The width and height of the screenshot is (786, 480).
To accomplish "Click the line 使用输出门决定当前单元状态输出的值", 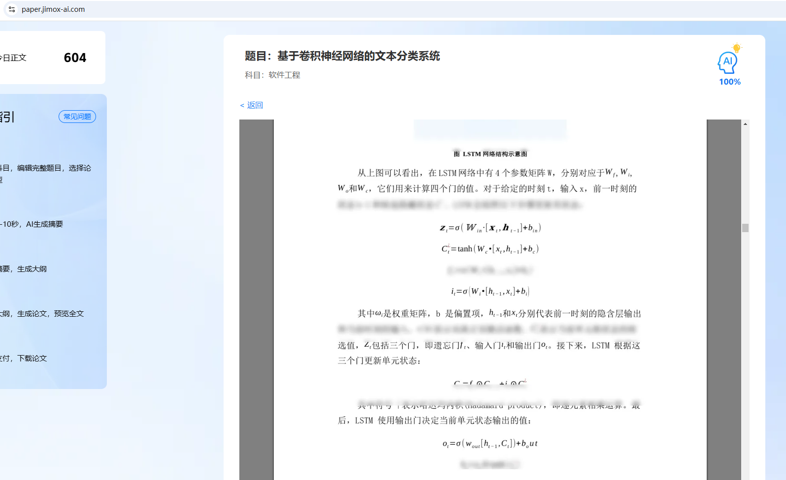I will (x=455, y=420).
